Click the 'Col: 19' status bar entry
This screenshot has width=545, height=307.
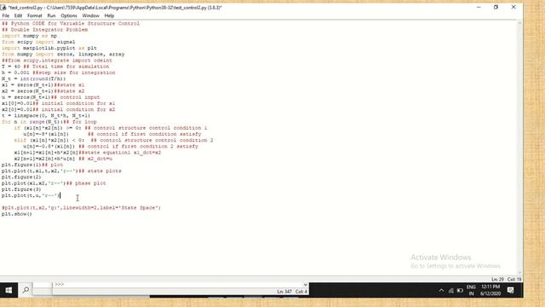[514, 280]
